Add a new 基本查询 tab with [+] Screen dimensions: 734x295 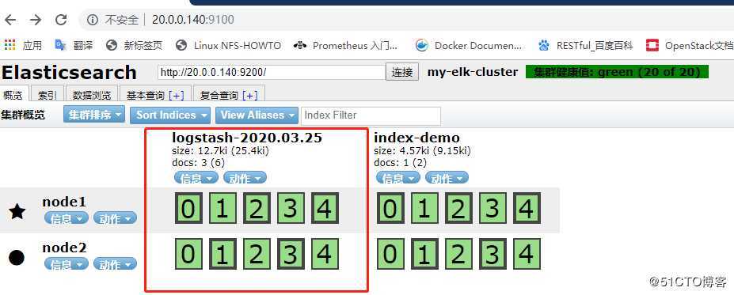(176, 96)
